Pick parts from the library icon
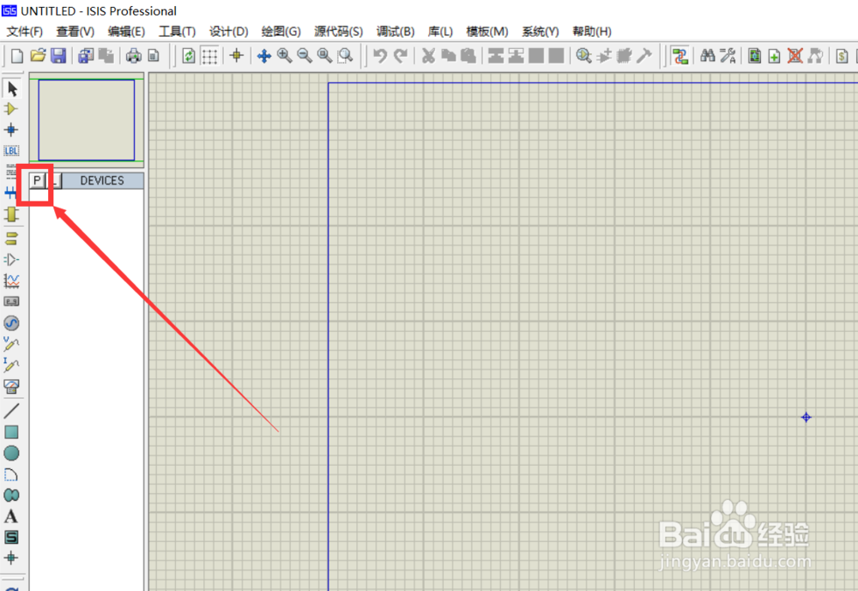Screen dimensions: 858x591 583,56
